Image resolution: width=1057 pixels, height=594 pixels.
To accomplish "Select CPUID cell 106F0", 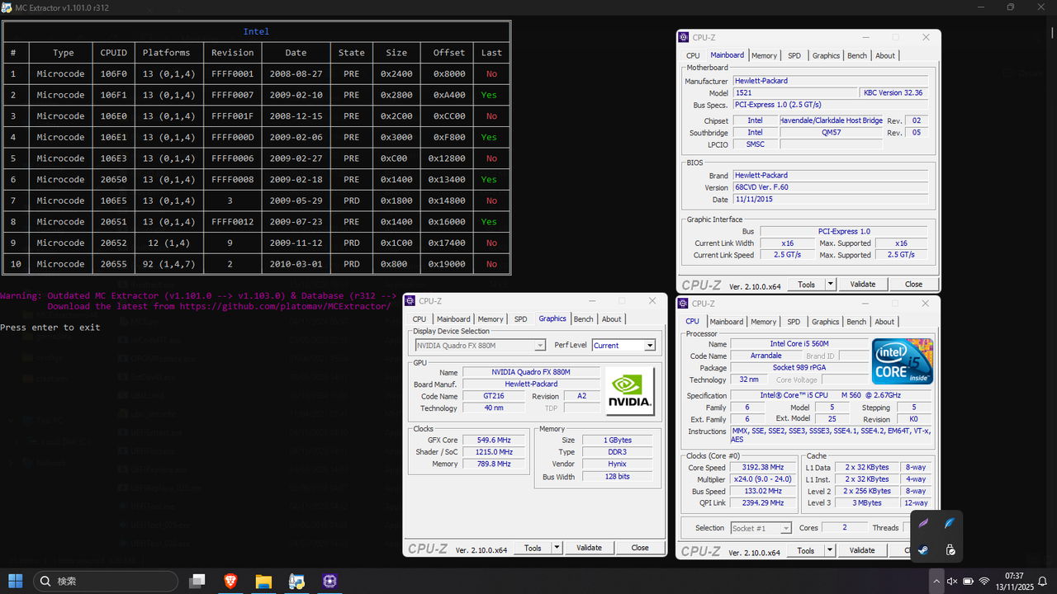I will (x=113, y=74).
